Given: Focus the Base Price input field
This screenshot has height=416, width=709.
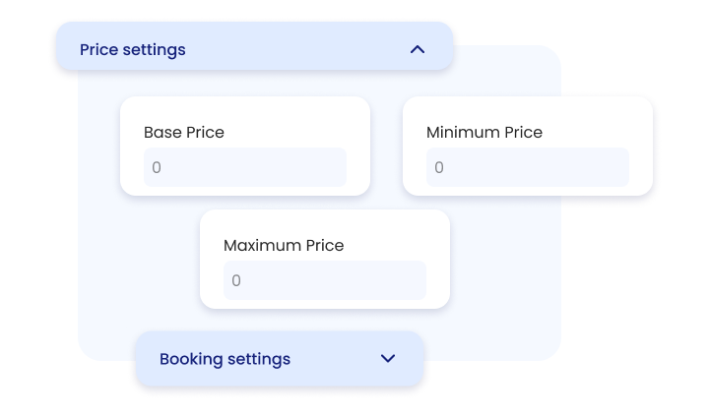Looking at the screenshot, I should pos(245,167).
